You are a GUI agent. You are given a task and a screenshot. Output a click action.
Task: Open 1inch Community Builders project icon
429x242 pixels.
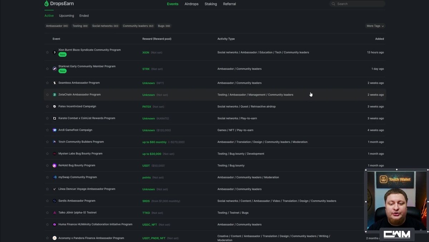click(55, 142)
